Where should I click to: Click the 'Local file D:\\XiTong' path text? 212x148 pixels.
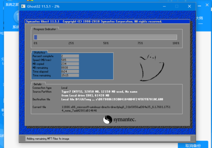coord(112,99)
